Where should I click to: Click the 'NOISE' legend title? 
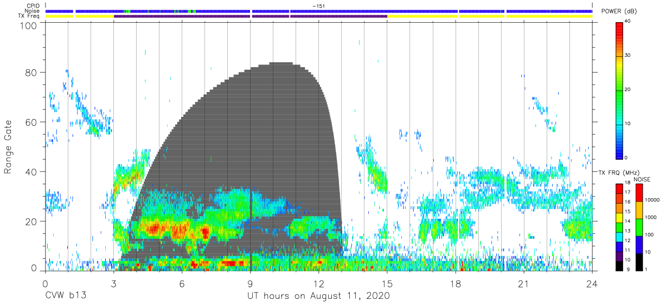(642, 179)
